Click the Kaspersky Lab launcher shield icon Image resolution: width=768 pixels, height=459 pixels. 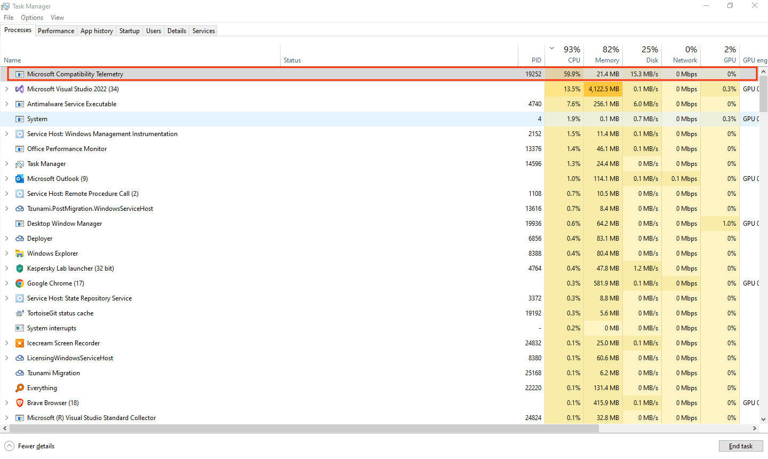(20, 268)
